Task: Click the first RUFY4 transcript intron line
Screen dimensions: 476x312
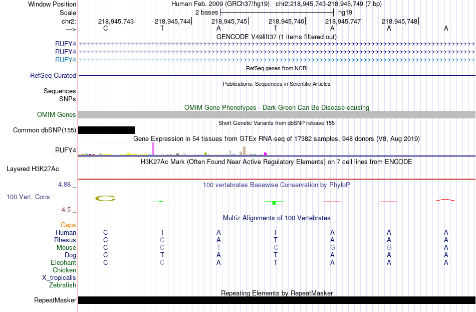Action: [277, 44]
